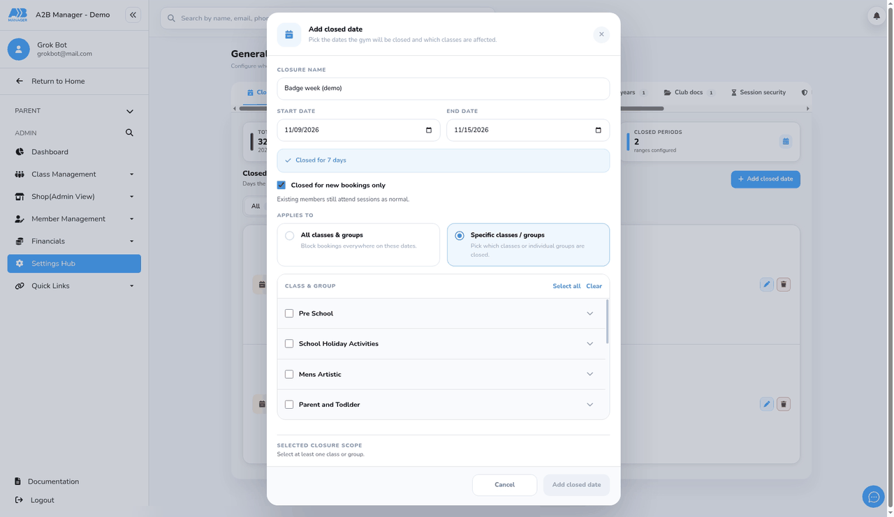894x517 pixels.
Task: Select All classes & groups radio option
Action: (x=289, y=236)
